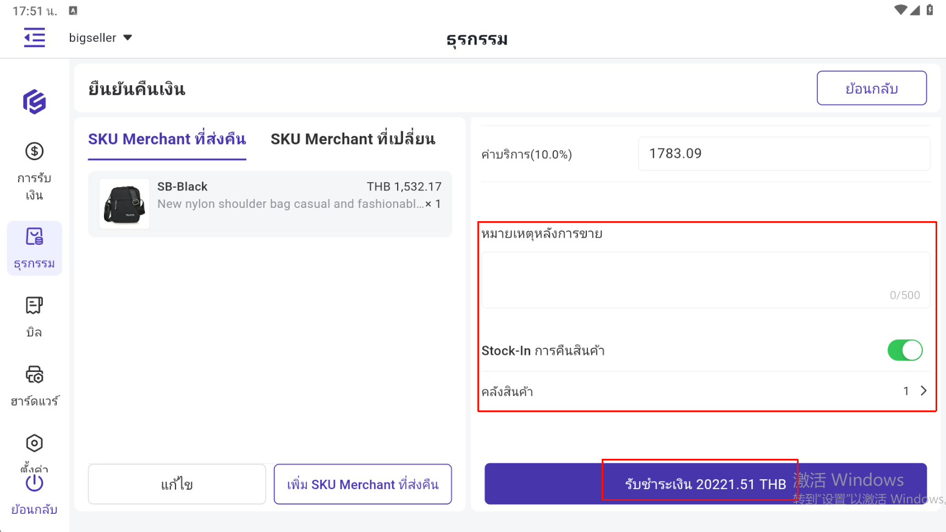Open การรับเงิน dollar icon in sidebar
The height and width of the screenshot is (532, 946).
click(x=34, y=151)
